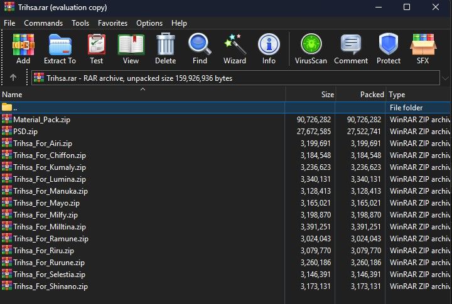The image size is (452, 304).
Task: Click the Add toolbar icon
Action: coord(23,45)
